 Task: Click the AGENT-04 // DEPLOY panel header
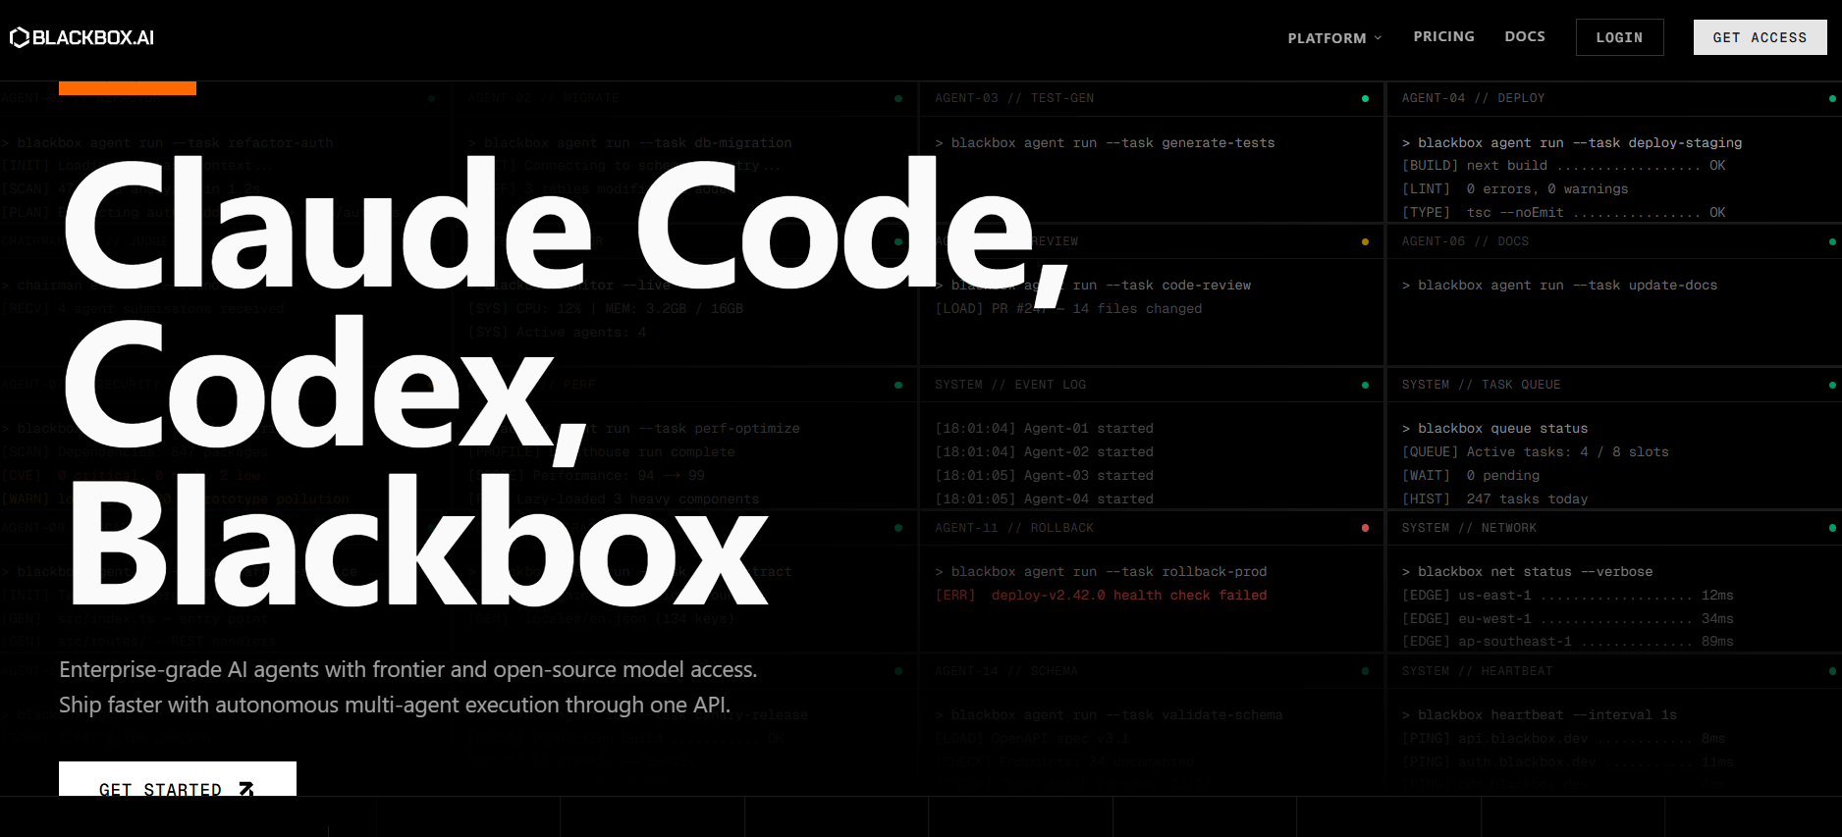[1473, 98]
